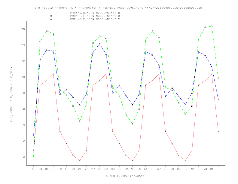
Task: Click the x-axis title FHOUR VHHMM:1200>0000
Action: click(125, 176)
